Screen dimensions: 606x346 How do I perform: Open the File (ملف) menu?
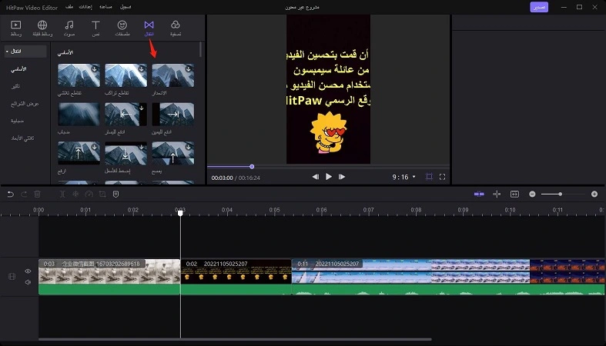pyautogui.click(x=69, y=7)
